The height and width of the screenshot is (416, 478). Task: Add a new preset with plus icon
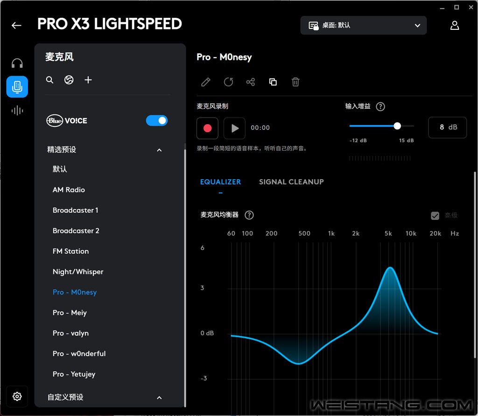88,80
